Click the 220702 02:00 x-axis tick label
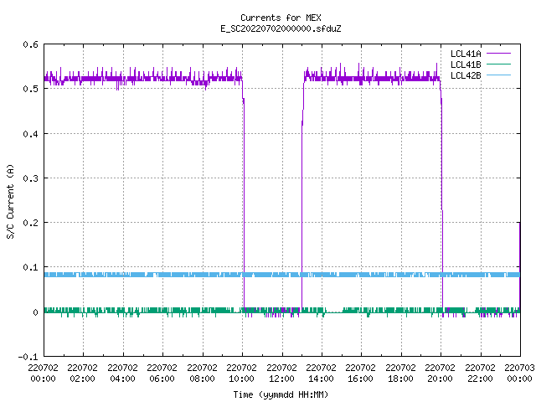This screenshot has height=402, width=536. pyautogui.click(x=82, y=374)
